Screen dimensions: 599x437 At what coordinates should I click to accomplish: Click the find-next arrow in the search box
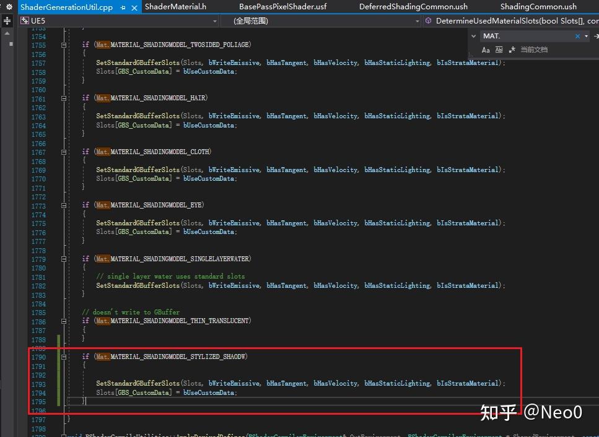tap(595, 36)
